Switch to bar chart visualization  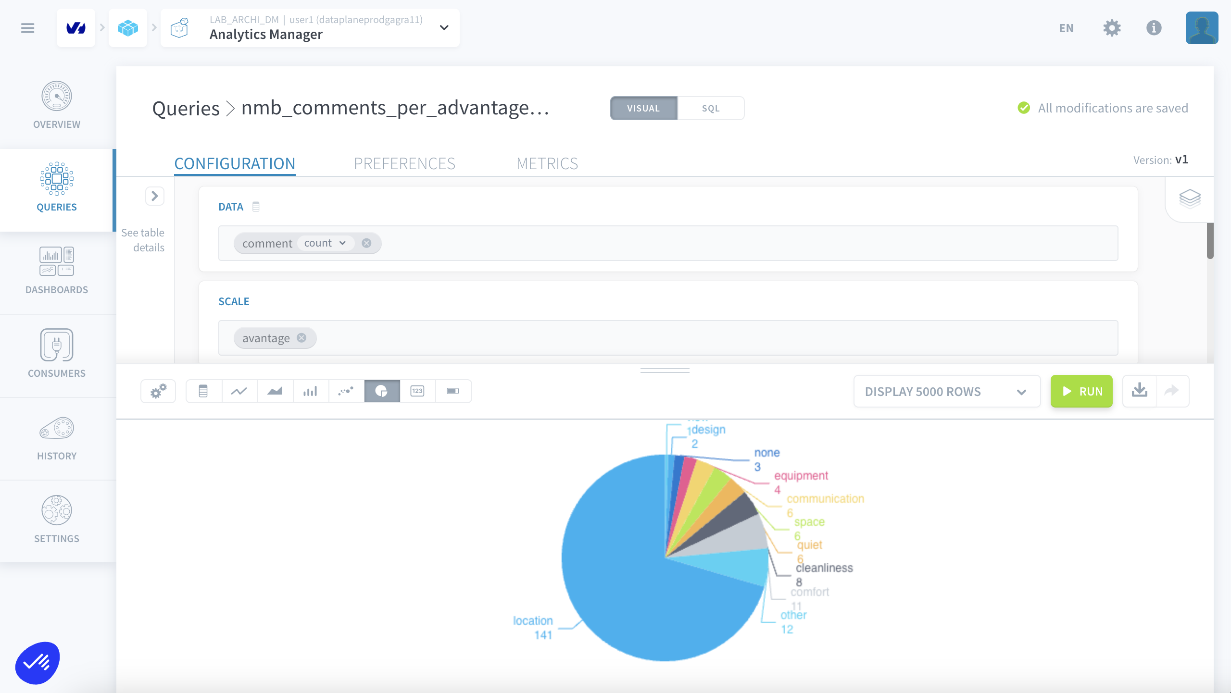click(x=311, y=391)
